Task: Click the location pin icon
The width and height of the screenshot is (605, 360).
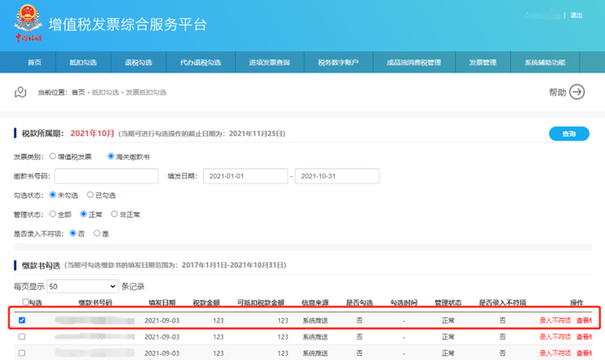Action: tap(21, 92)
